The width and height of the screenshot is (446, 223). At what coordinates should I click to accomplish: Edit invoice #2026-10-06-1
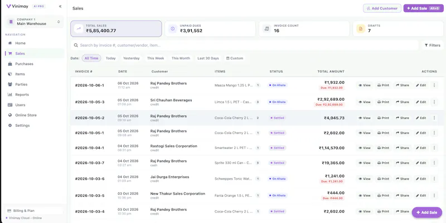[421, 85]
